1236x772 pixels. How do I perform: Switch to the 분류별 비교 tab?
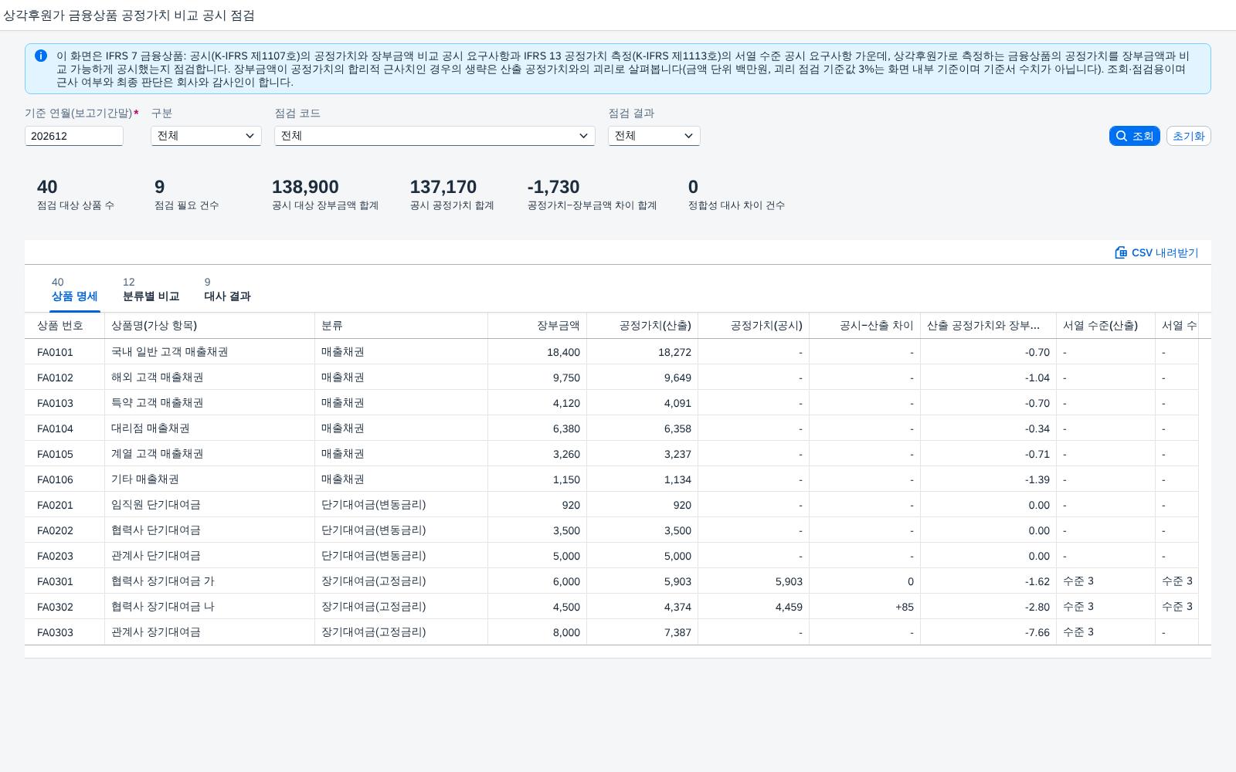pos(151,289)
